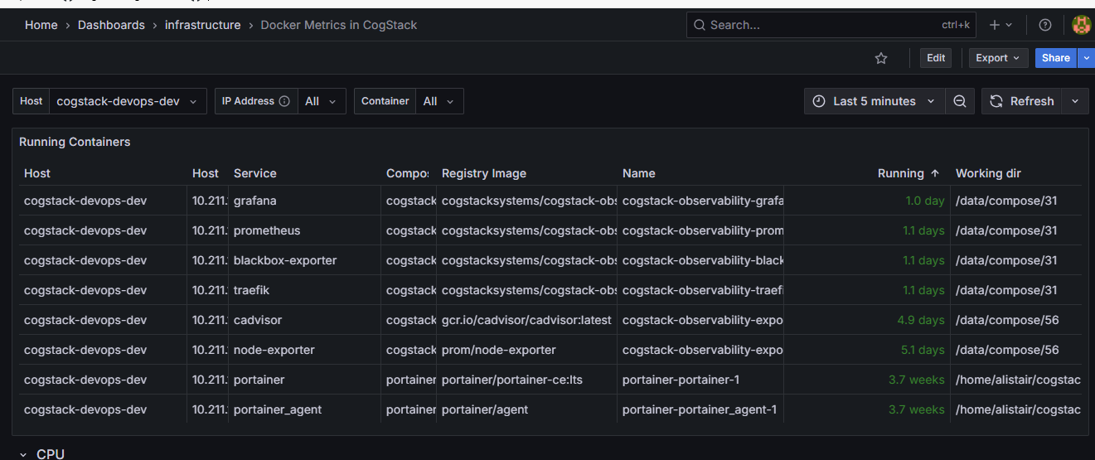Click the portainer-portainer_agent-1 name cell

point(700,409)
